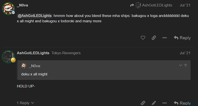The height and width of the screenshot is (106, 198).
Task: Open AshGotLEDLights' profile avatar
Action: pos(8,57)
